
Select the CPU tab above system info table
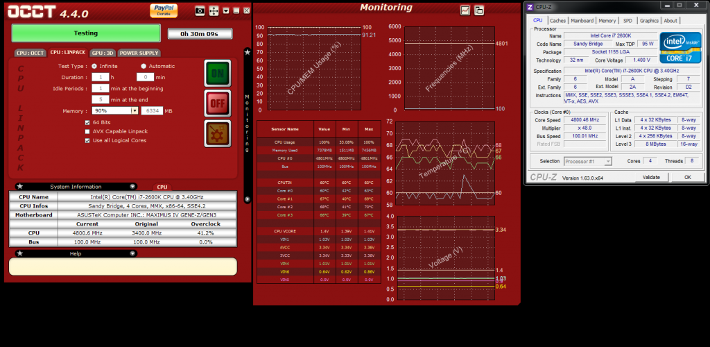coord(162,187)
